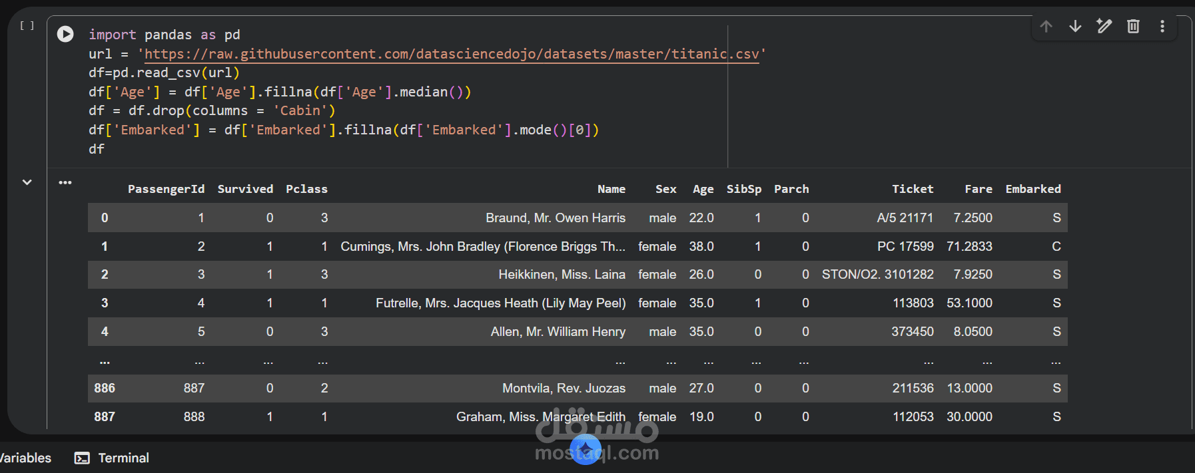Click the row index 887
The height and width of the screenshot is (473, 1195).
[x=105, y=416]
